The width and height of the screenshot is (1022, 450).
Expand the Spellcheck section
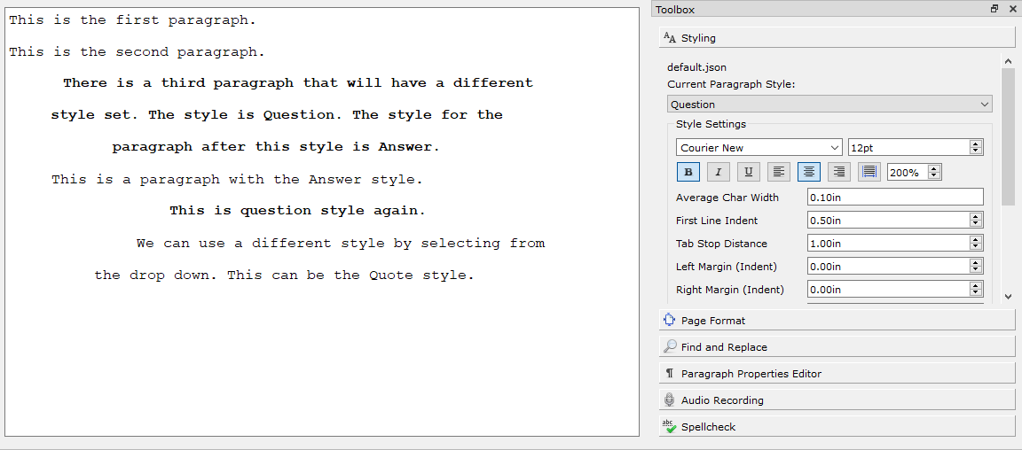[x=837, y=427]
